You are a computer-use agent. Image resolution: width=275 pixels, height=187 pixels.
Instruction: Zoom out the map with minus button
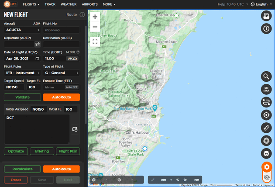pyautogui.click(x=95, y=27)
